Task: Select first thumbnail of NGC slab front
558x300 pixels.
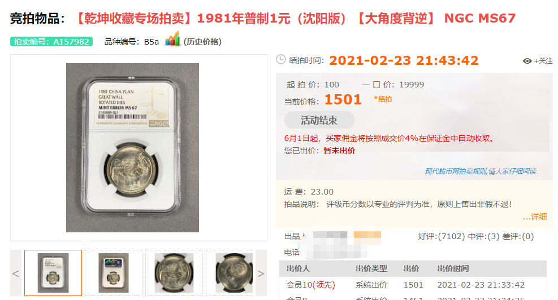Action: click(x=53, y=273)
